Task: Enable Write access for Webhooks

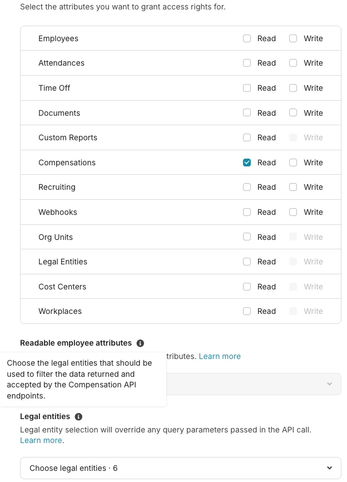Action: point(293,212)
